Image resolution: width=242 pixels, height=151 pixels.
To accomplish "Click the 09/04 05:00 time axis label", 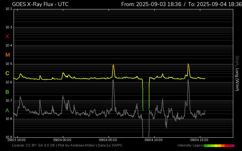I will [x=108, y=140].
